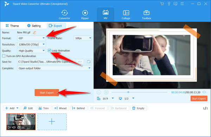The image size is (211, 137).
Task: Click the register key icon
Action: coord(169,4)
